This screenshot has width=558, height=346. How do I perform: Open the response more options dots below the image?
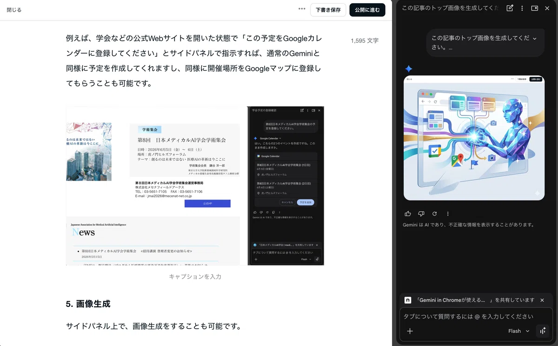pos(448,214)
